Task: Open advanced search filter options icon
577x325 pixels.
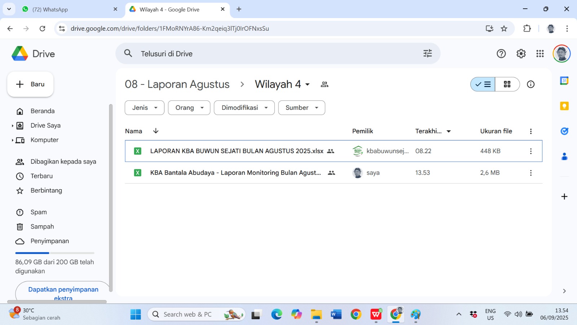Action: 427,53
